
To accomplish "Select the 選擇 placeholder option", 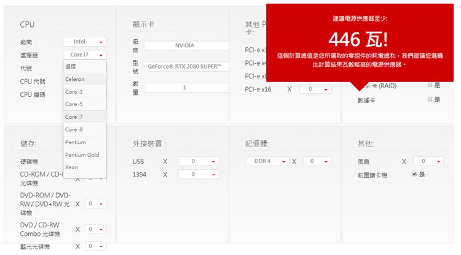I will click(x=85, y=67).
